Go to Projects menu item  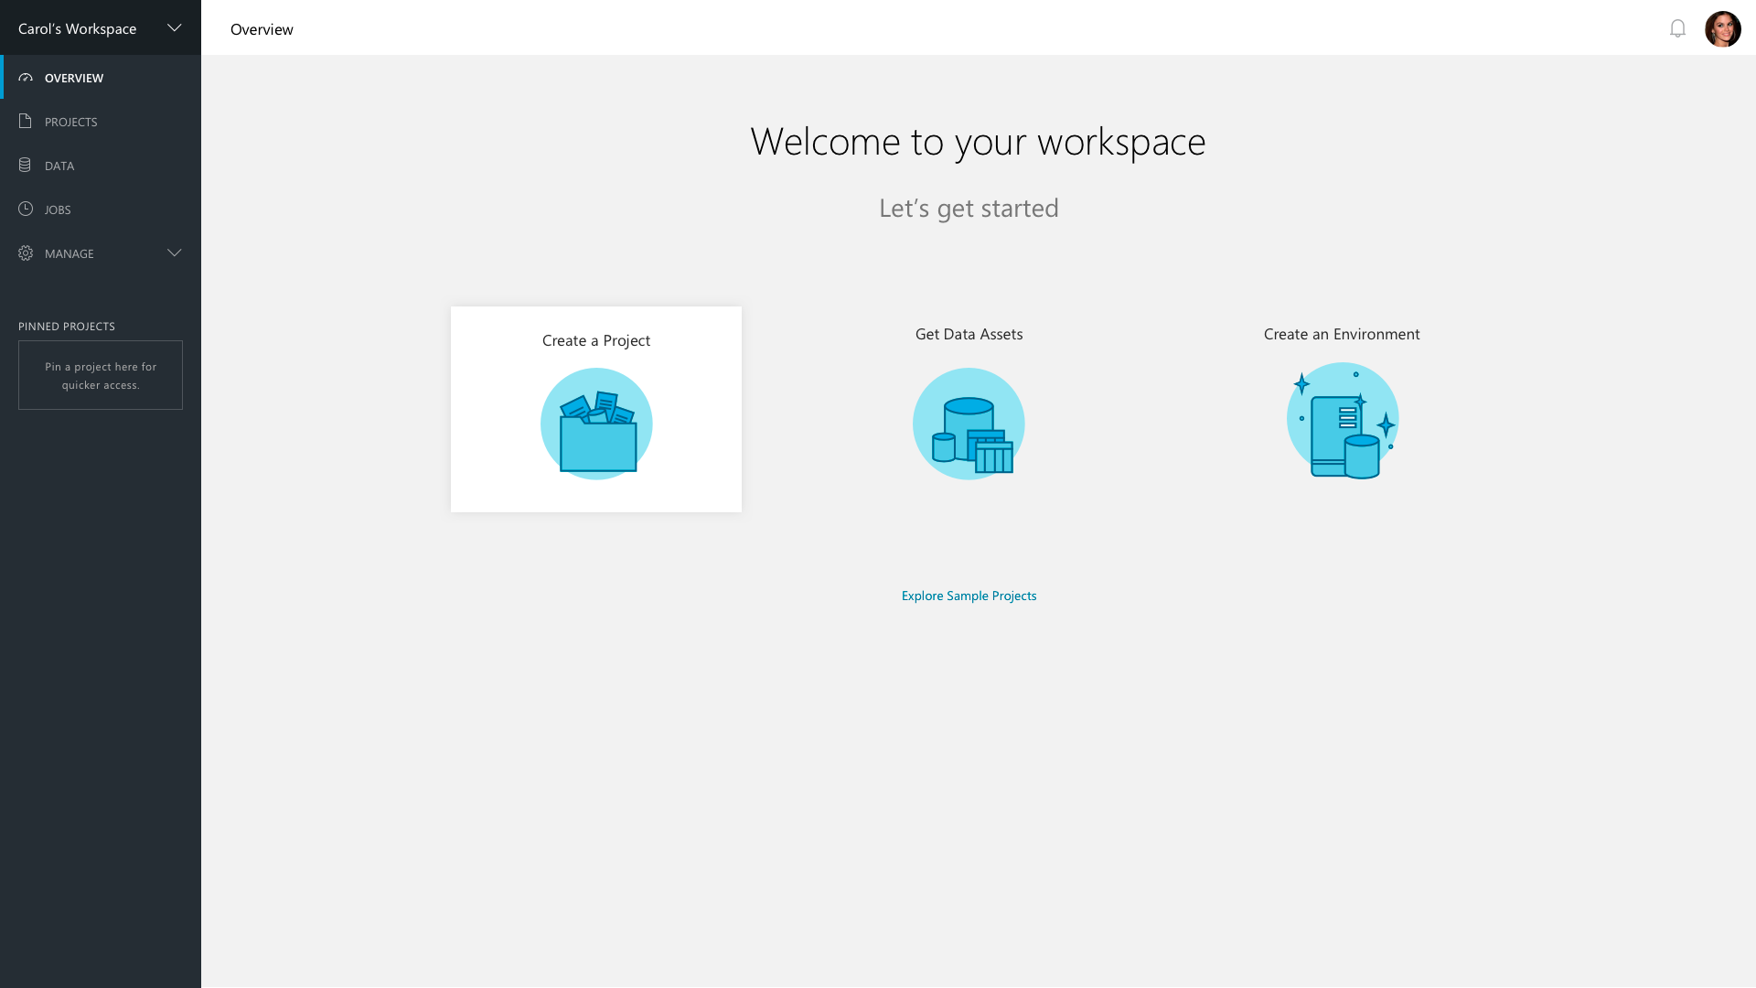(x=71, y=122)
